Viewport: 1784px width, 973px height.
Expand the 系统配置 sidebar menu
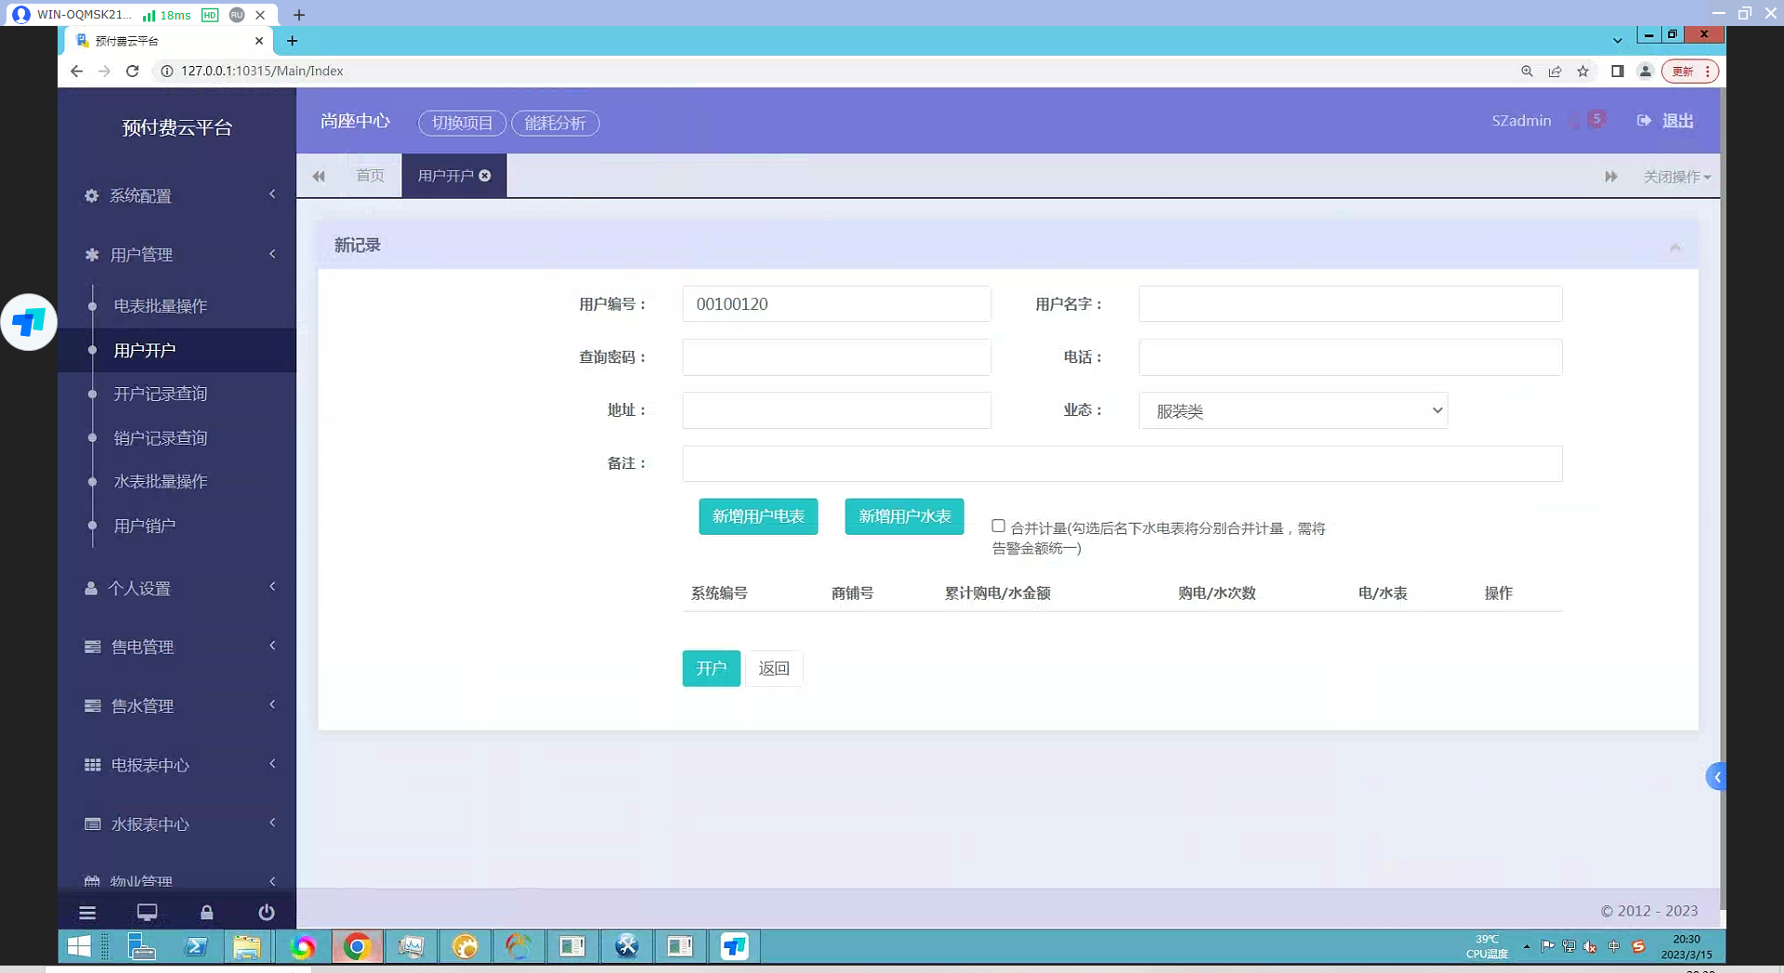[177, 196]
